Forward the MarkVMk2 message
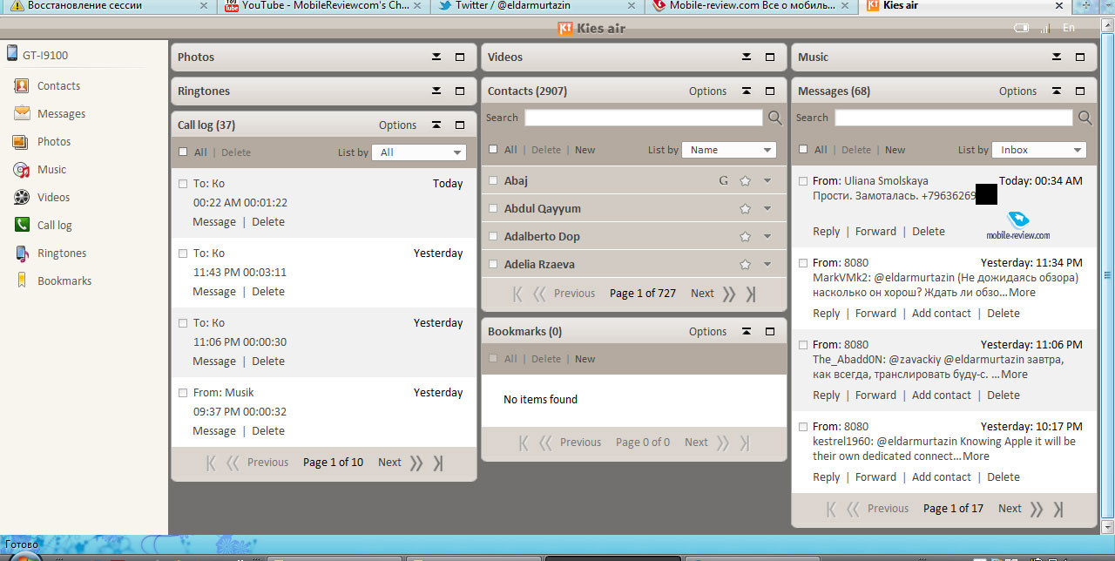Image resolution: width=1115 pixels, height=561 pixels. click(875, 314)
